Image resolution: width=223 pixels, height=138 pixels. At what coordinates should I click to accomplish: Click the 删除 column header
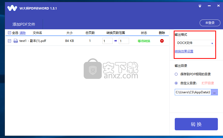click(162, 33)
